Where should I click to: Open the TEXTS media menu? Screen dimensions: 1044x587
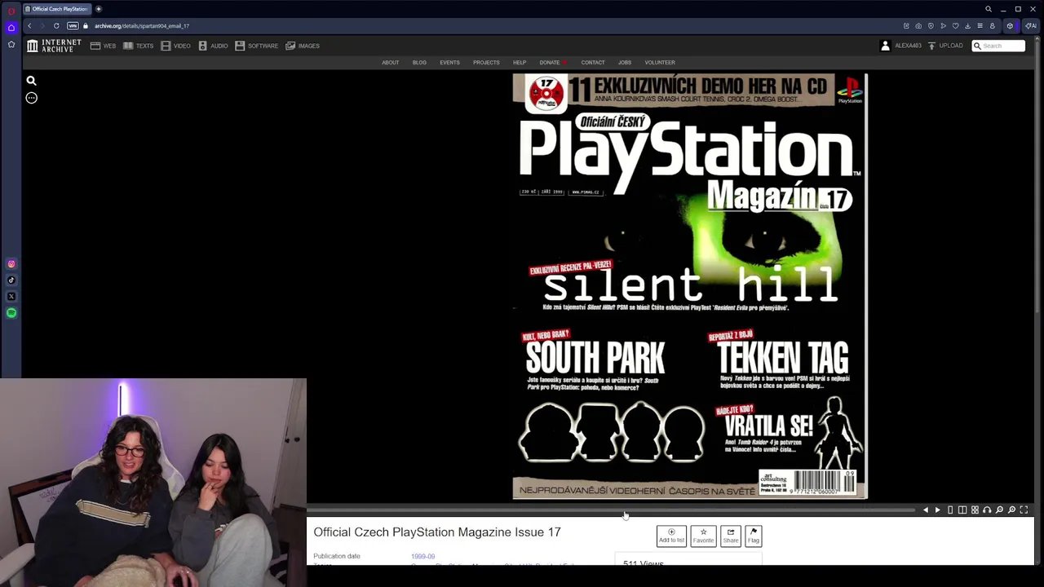click(x=138, y=46)
